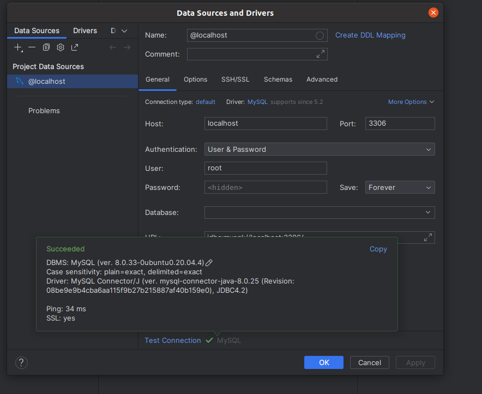Open the Authentication dropdown

click(x=320, y=149)
